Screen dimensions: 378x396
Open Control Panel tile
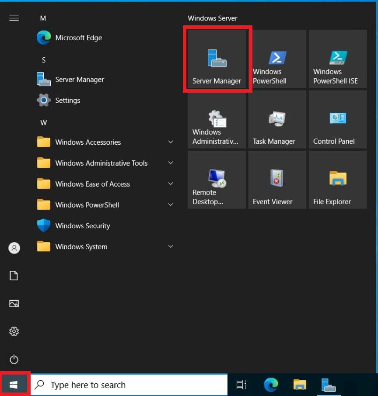point(338,121)
